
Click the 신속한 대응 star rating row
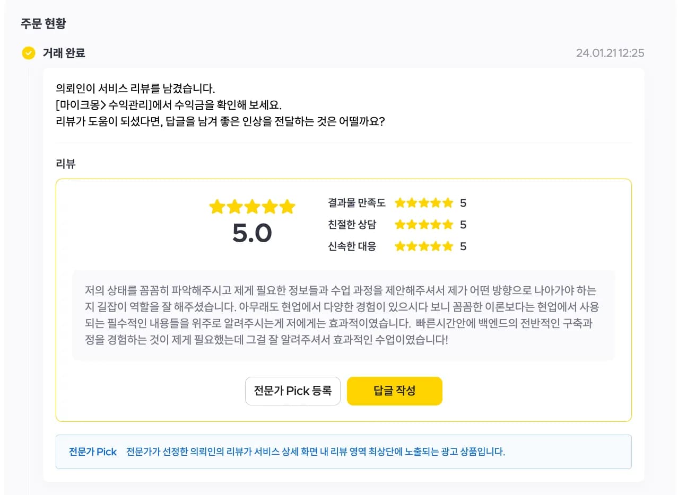pos(397,246)
